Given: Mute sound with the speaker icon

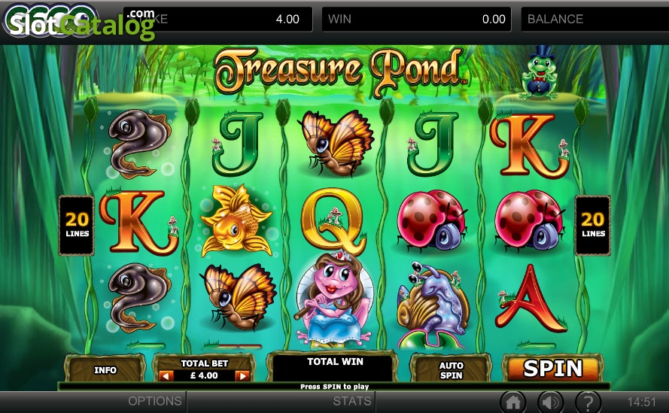Looking at the screenshot, I should 550,402.
